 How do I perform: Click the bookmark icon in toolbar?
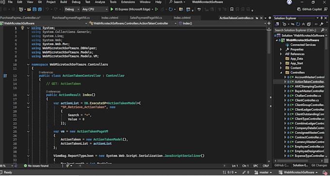tap(231, 9)
